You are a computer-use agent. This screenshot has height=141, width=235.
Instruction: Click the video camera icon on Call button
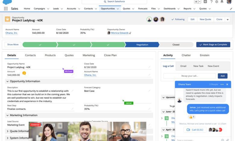coord(188,130)
